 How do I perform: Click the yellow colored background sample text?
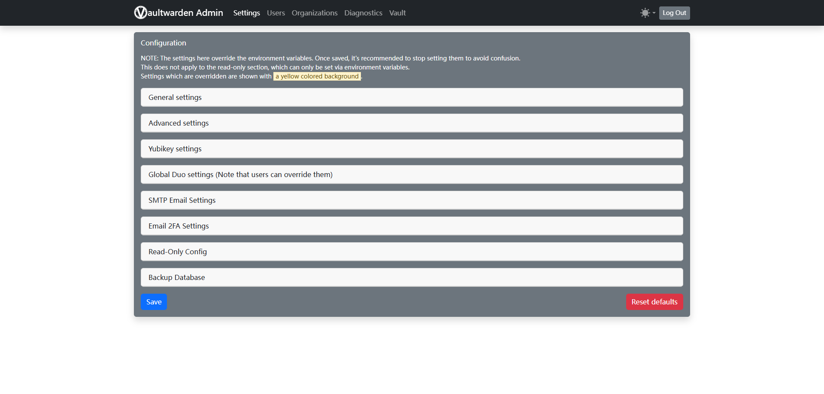pyautogui.click(x=317, y=76)
